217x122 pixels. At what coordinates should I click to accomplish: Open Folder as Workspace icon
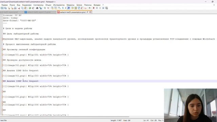coord(85,8)
